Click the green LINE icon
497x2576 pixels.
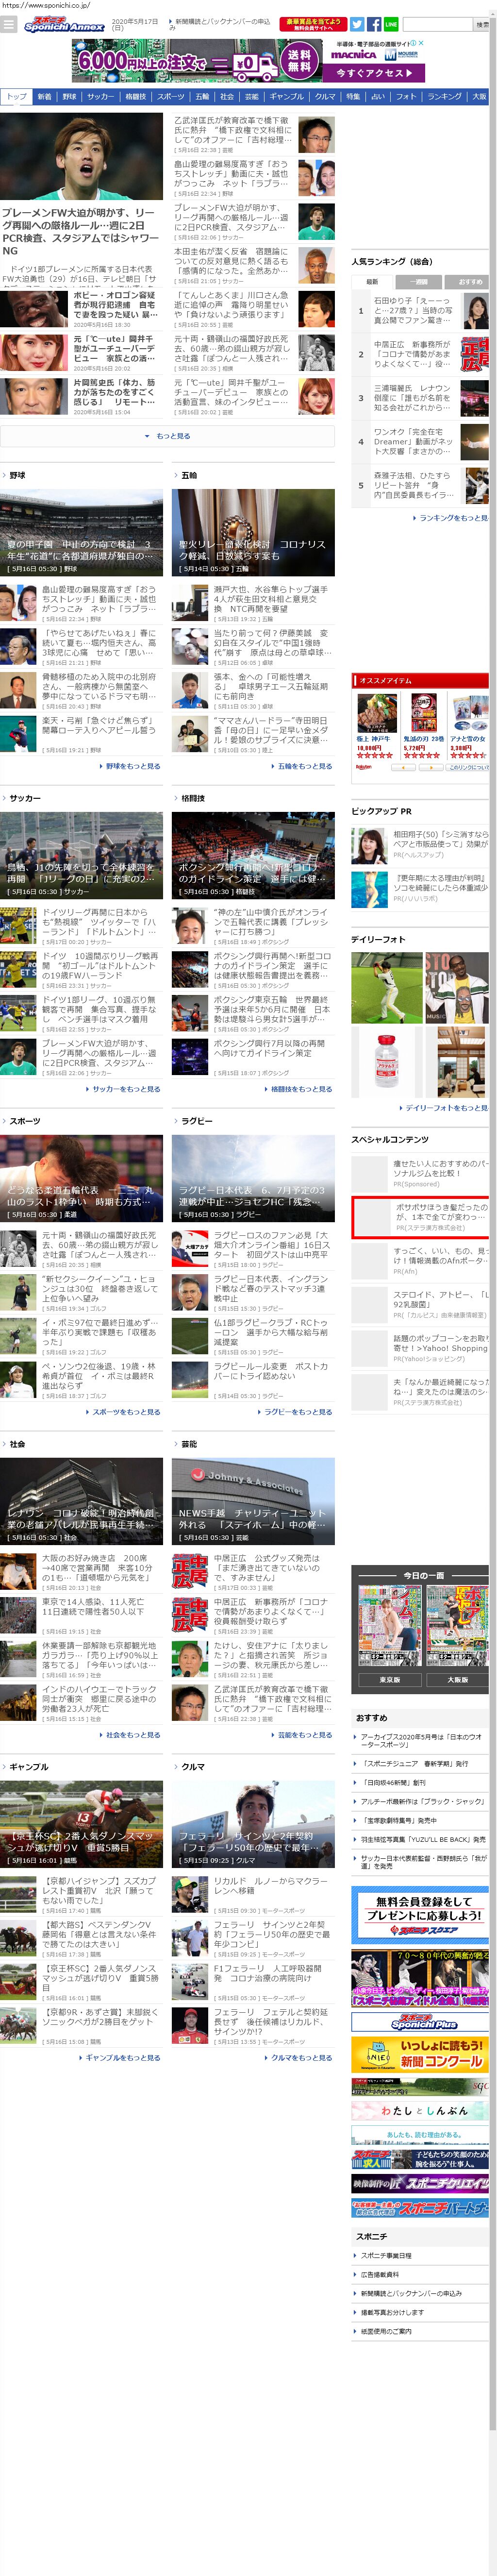click(x=391, y=24)
